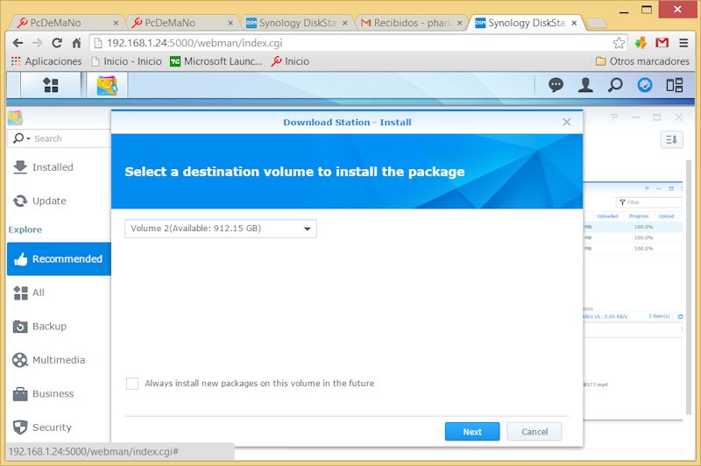Viewport: 701px width, 466px height.
Task: Click the Package Center window scrollbar
Action: click(689, 286)
